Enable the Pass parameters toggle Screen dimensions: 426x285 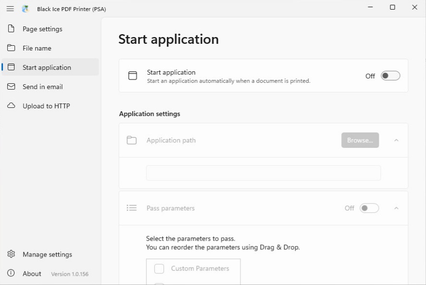(x=369, y=208)
